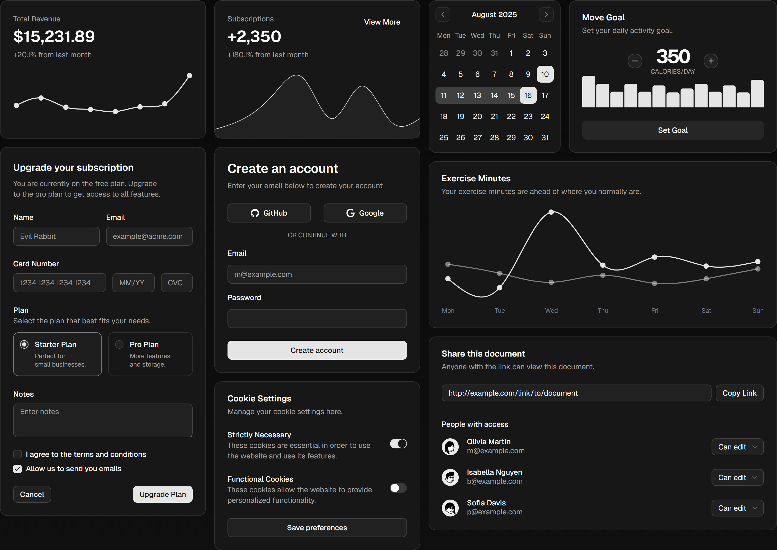
Task: Click Sofia Davis's avatar
Action: pos(450,508)
